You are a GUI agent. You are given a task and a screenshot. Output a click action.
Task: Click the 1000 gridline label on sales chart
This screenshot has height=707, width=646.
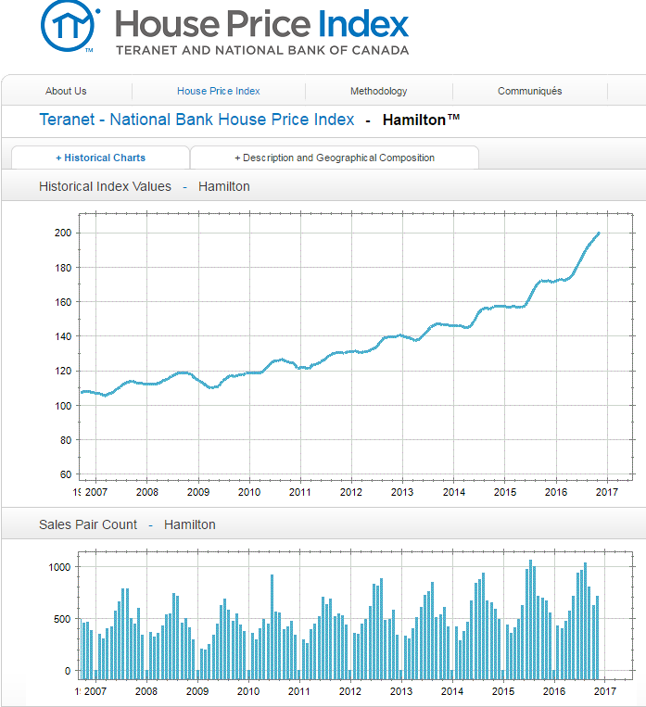pos(59,566)
